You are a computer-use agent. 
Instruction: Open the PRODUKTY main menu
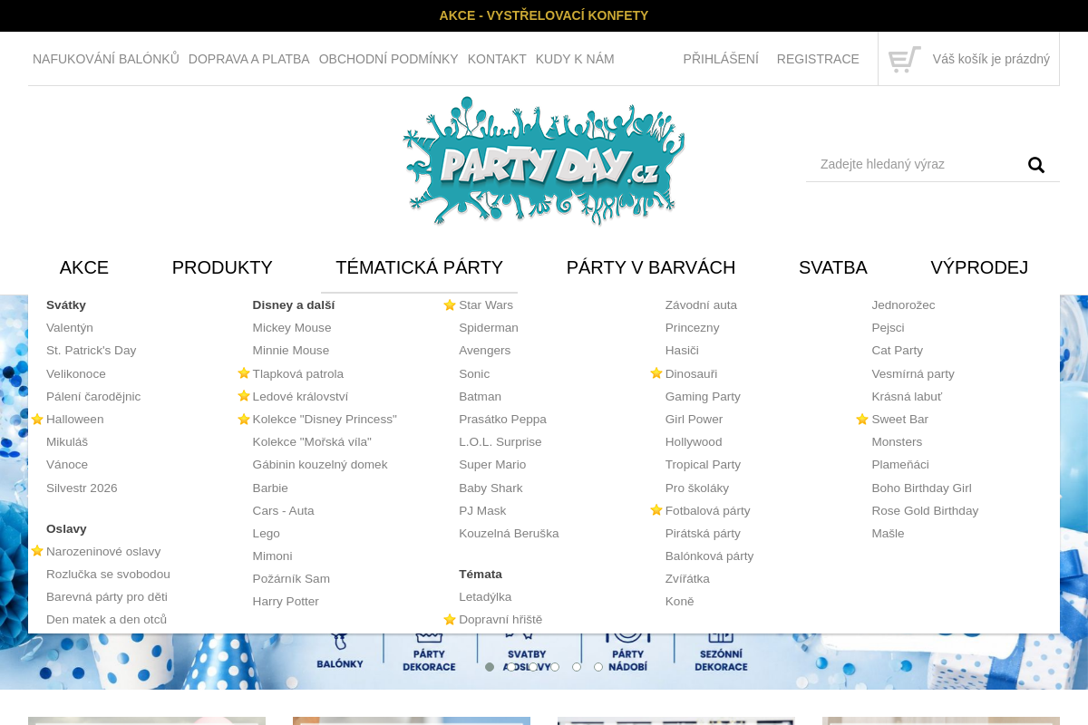(x=222, y=267)
